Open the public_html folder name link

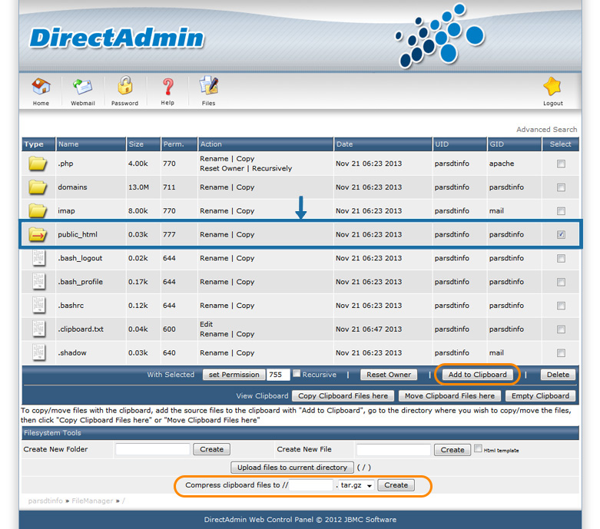pos(78,234)
